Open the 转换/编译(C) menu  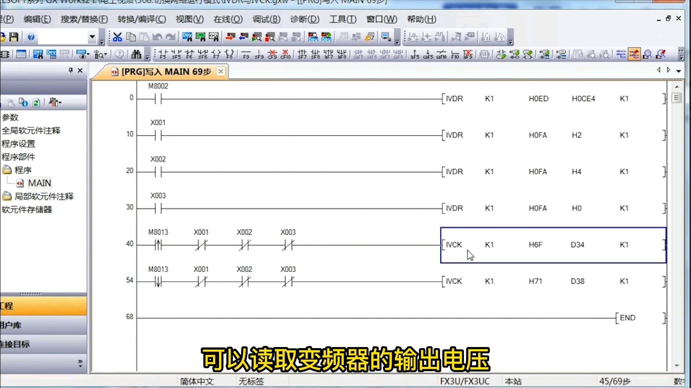[x=142, y=19]
